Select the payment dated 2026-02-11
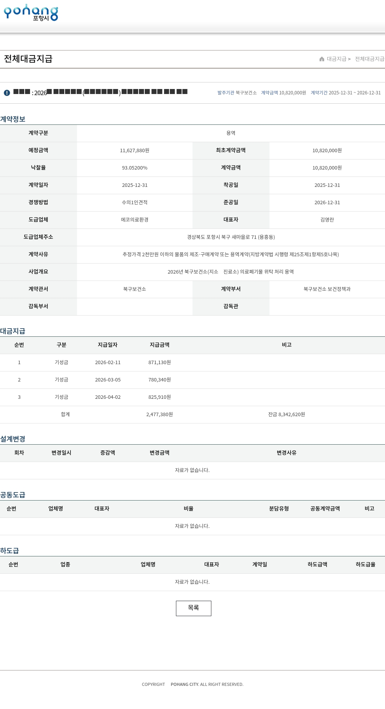This screenshot has height=709, width=385. pyautogui.click(x=108, y=363)
